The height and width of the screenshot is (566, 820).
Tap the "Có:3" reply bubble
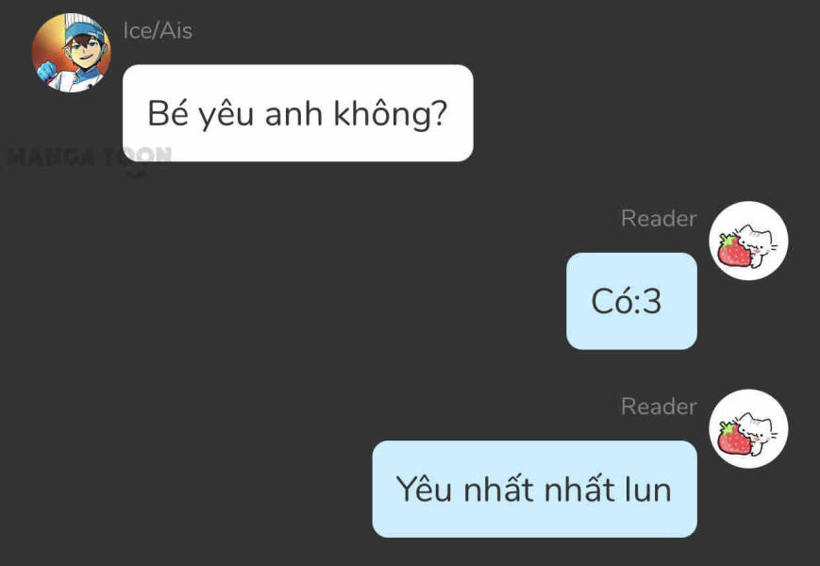tap(631, 301)
